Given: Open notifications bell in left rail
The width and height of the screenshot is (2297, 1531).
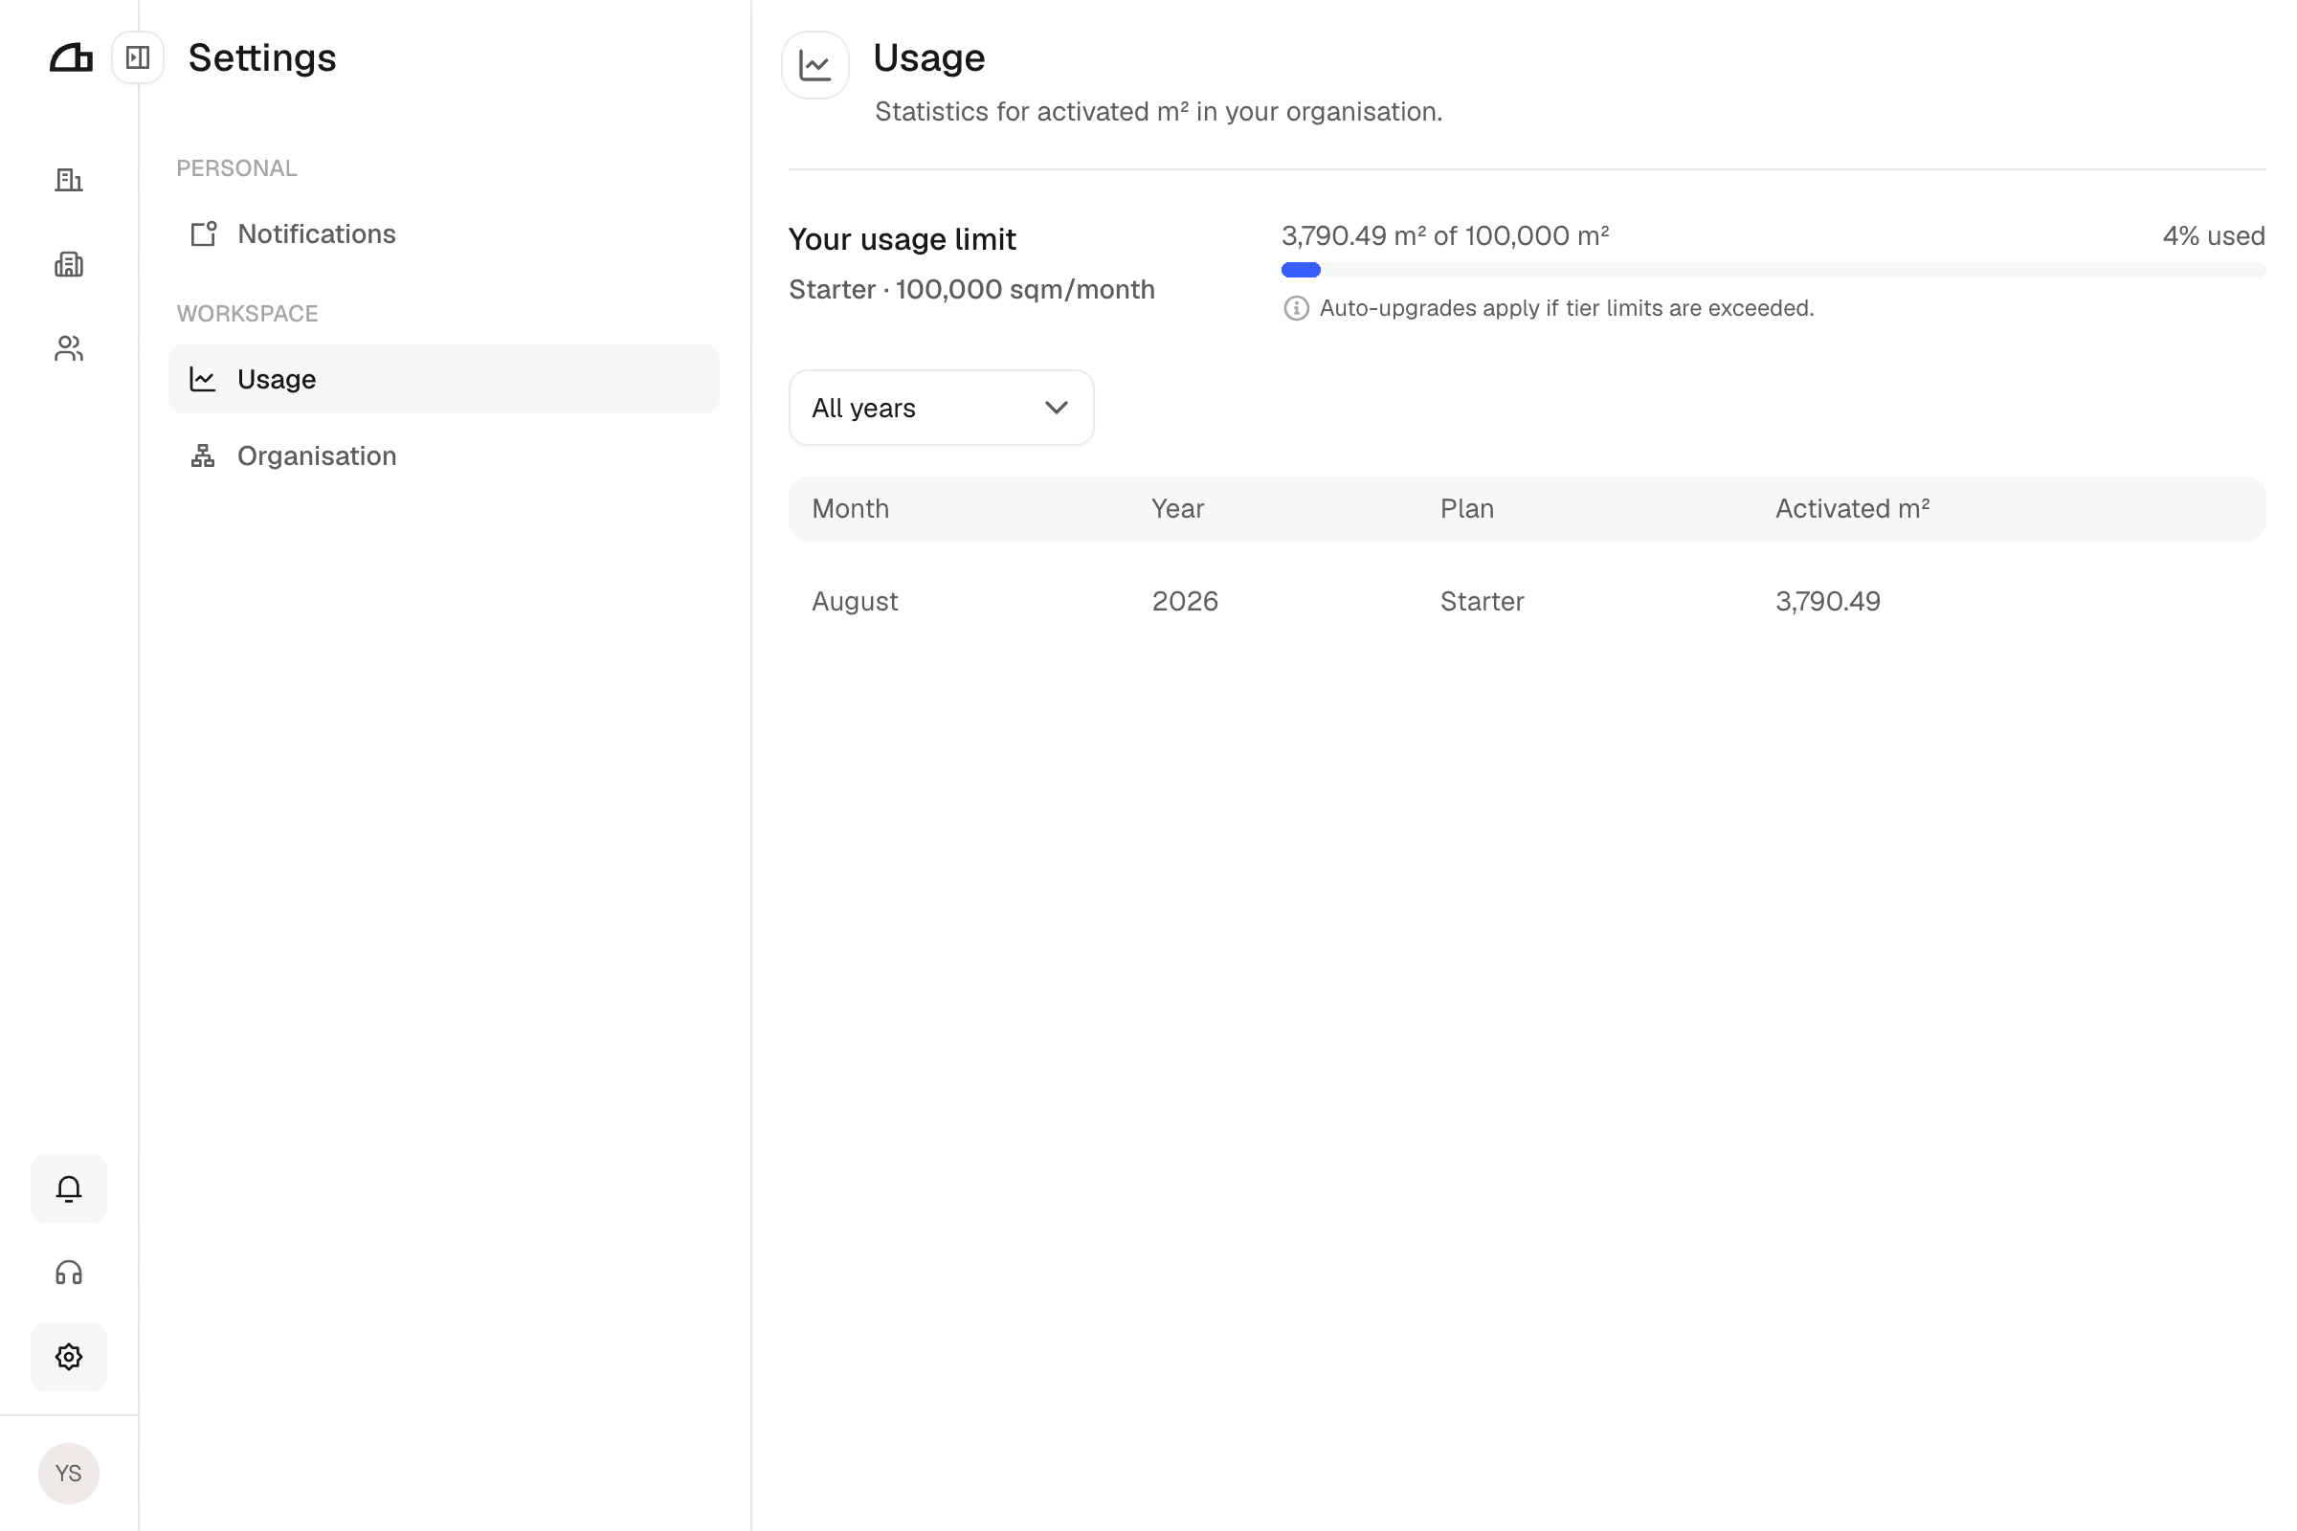Looking at the screenshot, I should (x=68, y=1188).
